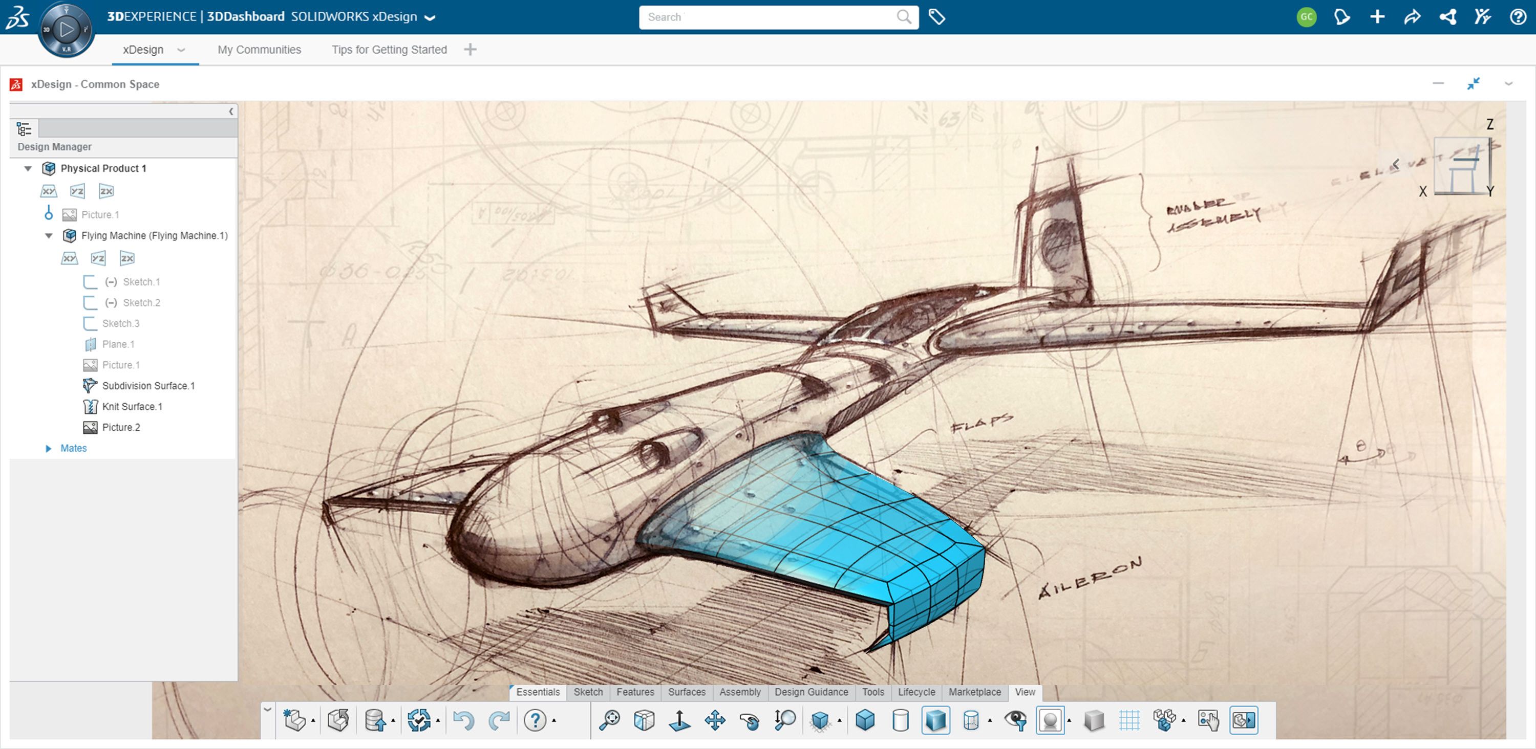This screenshot has height=749, width=1536.
Task: Switch to the Features toolbar tab
Action: click(635, 692)
